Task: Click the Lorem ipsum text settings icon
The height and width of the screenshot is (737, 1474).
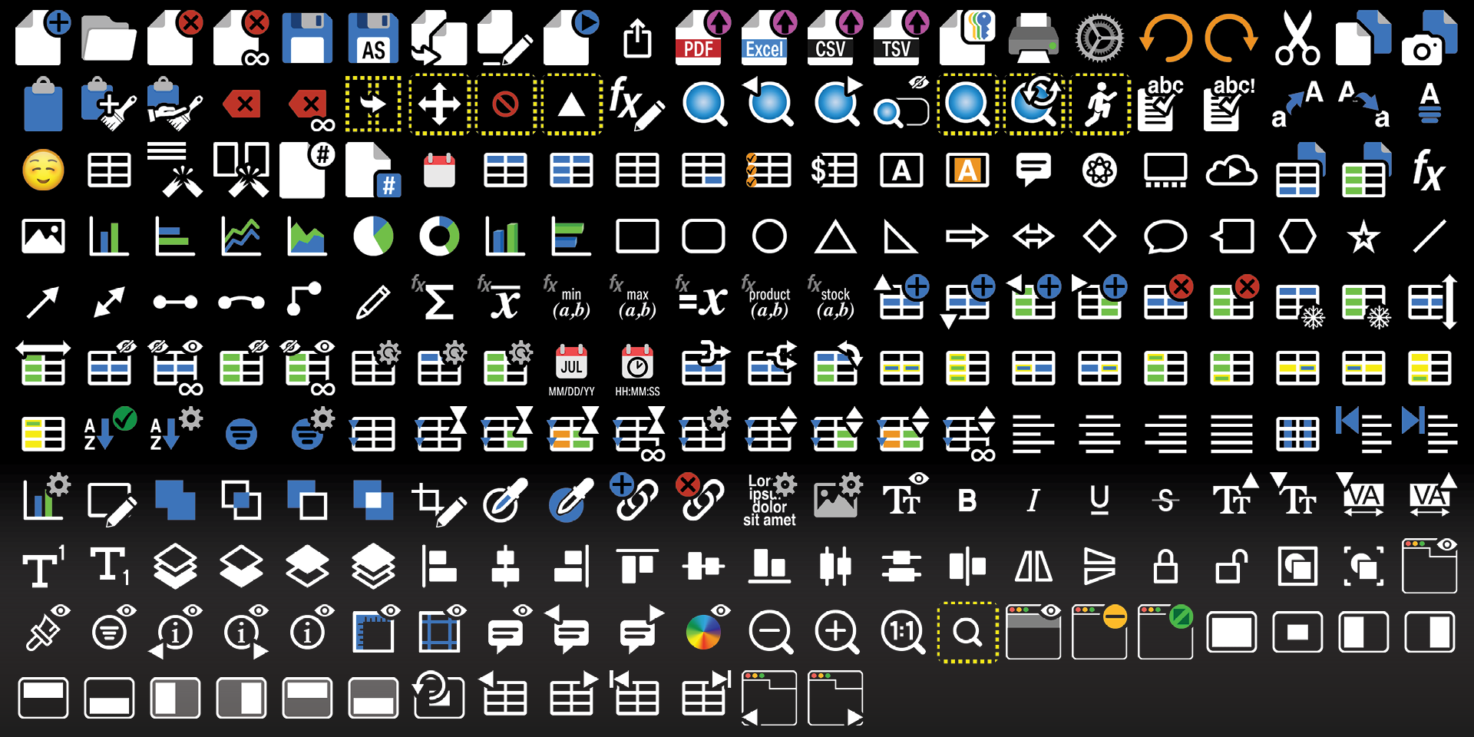Action: coord(769,501)
